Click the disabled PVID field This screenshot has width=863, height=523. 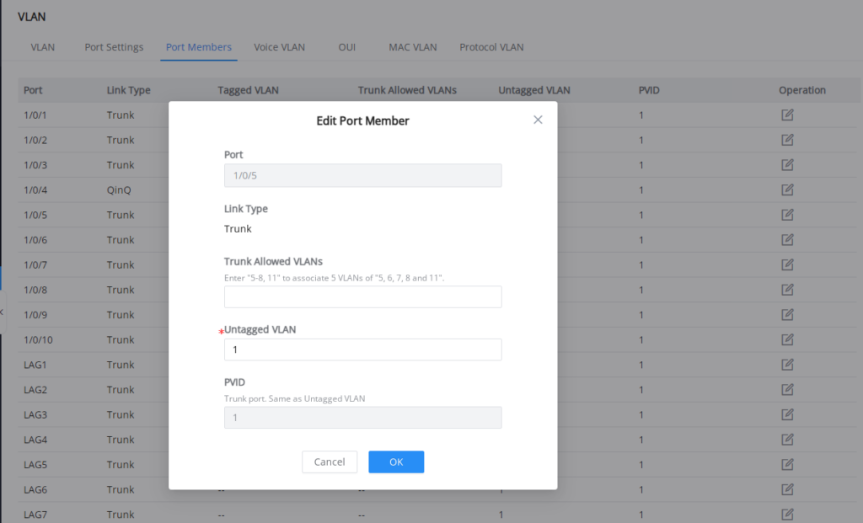(x=362, y=418)
